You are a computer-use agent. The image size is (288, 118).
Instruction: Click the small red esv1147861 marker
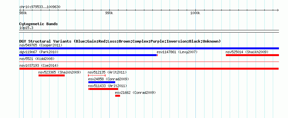[157, 55]
